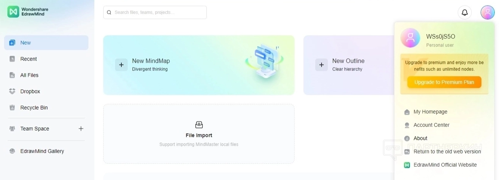This screenshot has height=180, width=501.
Task: Open notifications via bell icon
Action: click(x=465, y=13)
